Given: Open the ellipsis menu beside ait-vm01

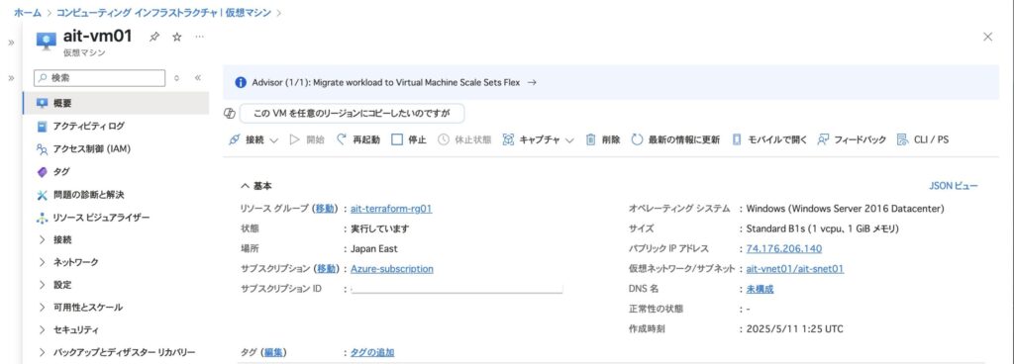Looking at the screenshot, I should click(x=199, y=37).
